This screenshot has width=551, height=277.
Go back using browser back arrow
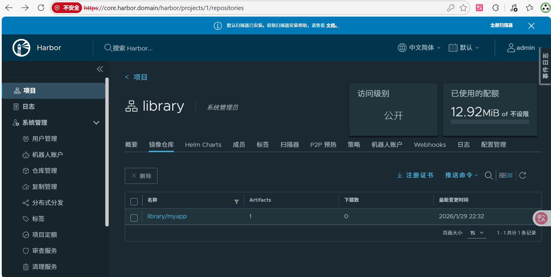click(9, 8)
